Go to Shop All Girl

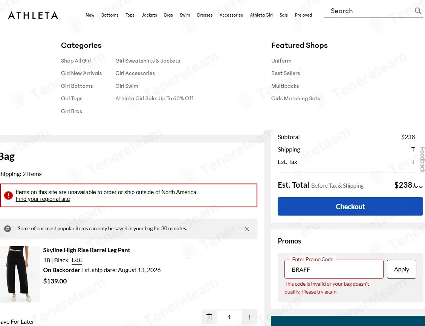point(76,61)
